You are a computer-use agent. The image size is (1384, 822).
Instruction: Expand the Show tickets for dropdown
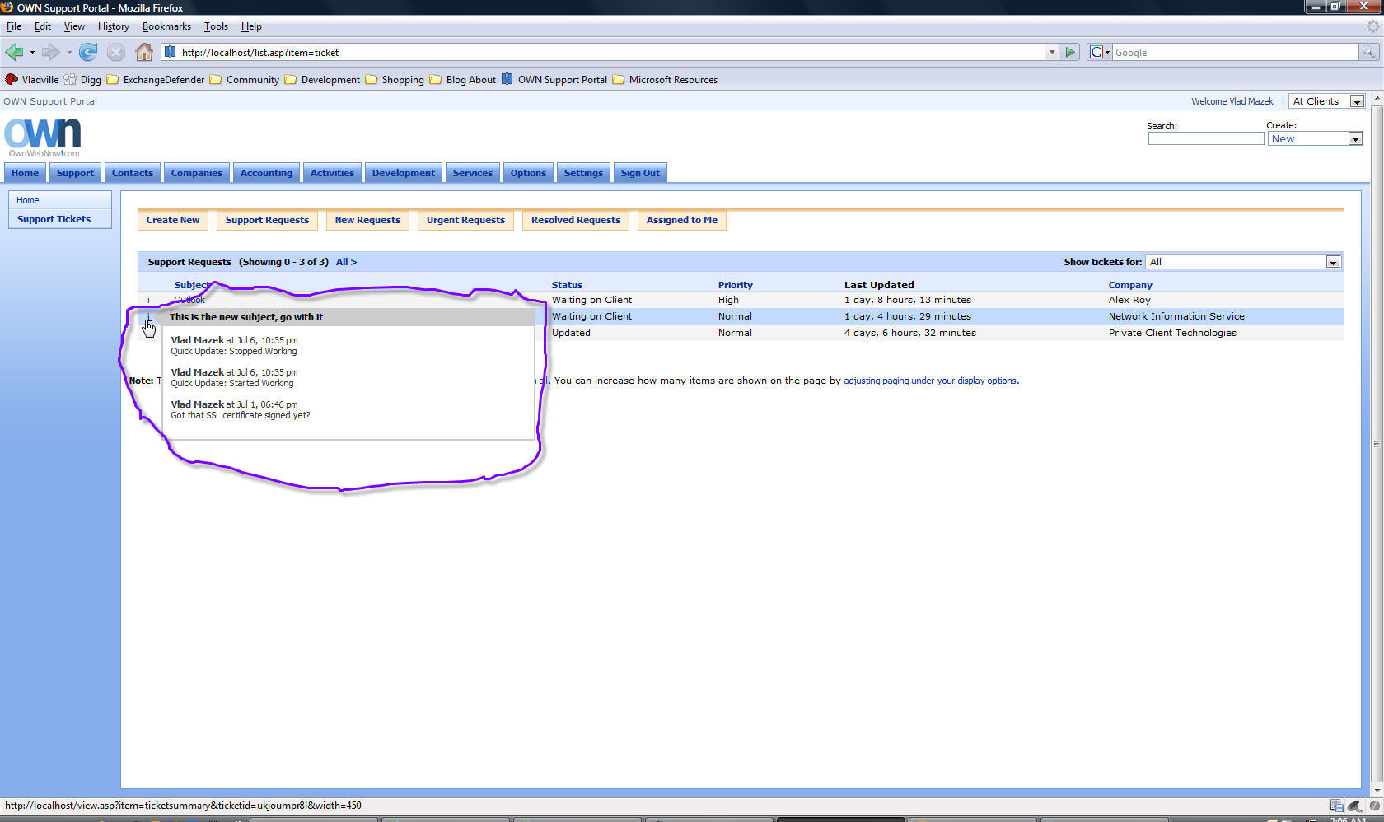1332,262
